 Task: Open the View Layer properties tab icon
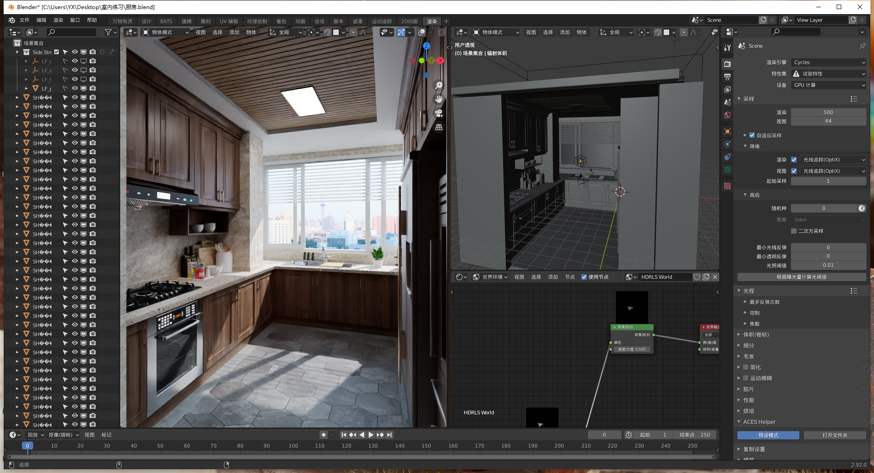click(x=727, y=90)
